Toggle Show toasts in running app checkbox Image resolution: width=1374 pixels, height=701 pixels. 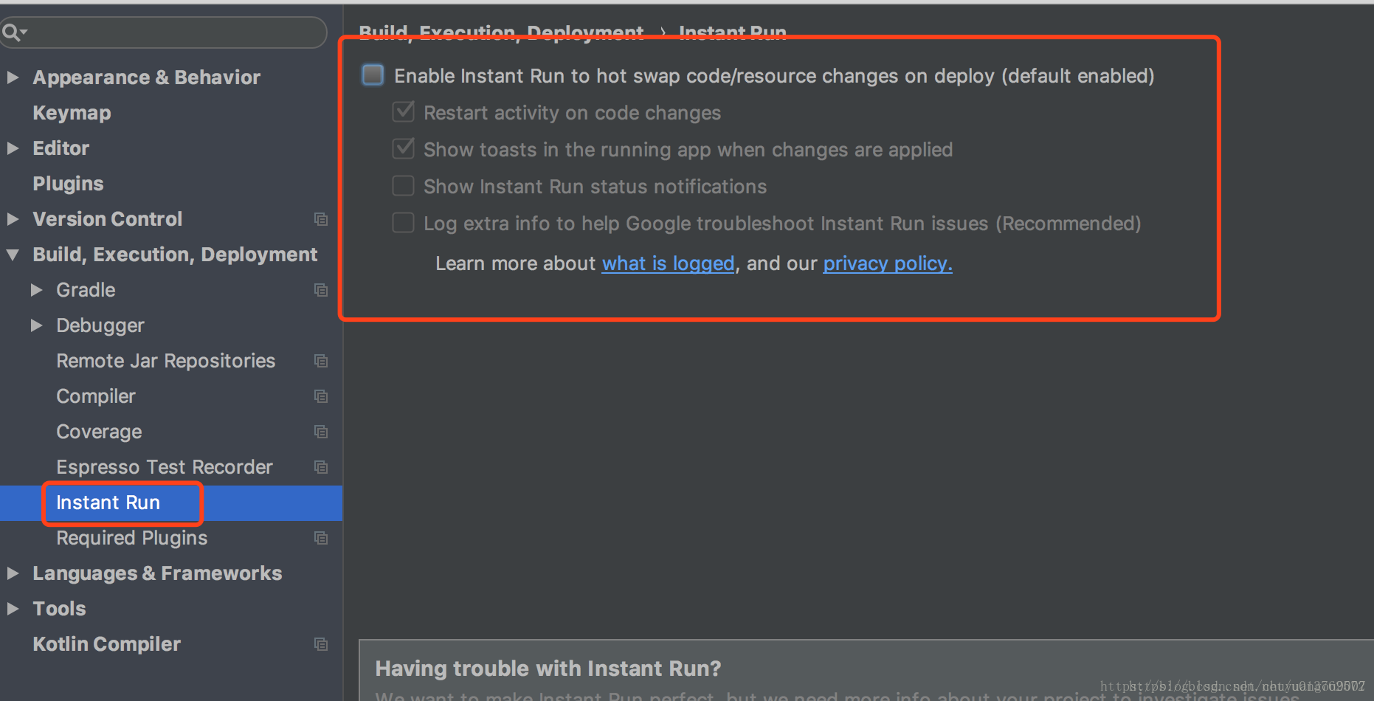click(403, 149)
